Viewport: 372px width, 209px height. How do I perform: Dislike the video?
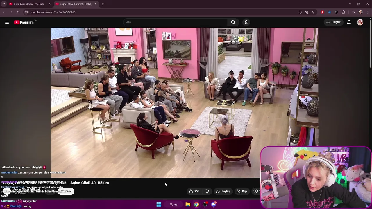[x=207, y=191]
